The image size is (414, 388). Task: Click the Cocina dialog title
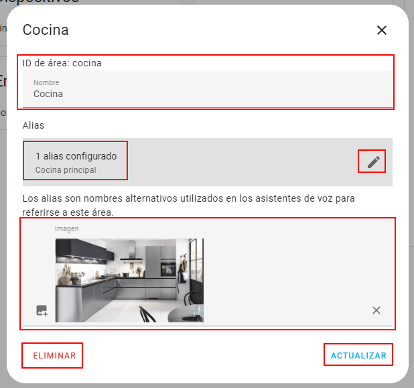coord(46,30)
